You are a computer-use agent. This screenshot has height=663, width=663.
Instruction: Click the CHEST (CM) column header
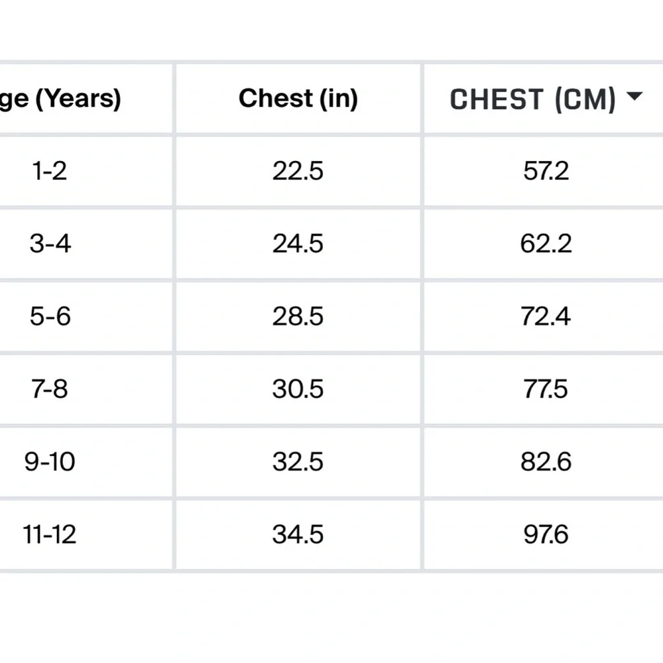click(x=544, y=99)
